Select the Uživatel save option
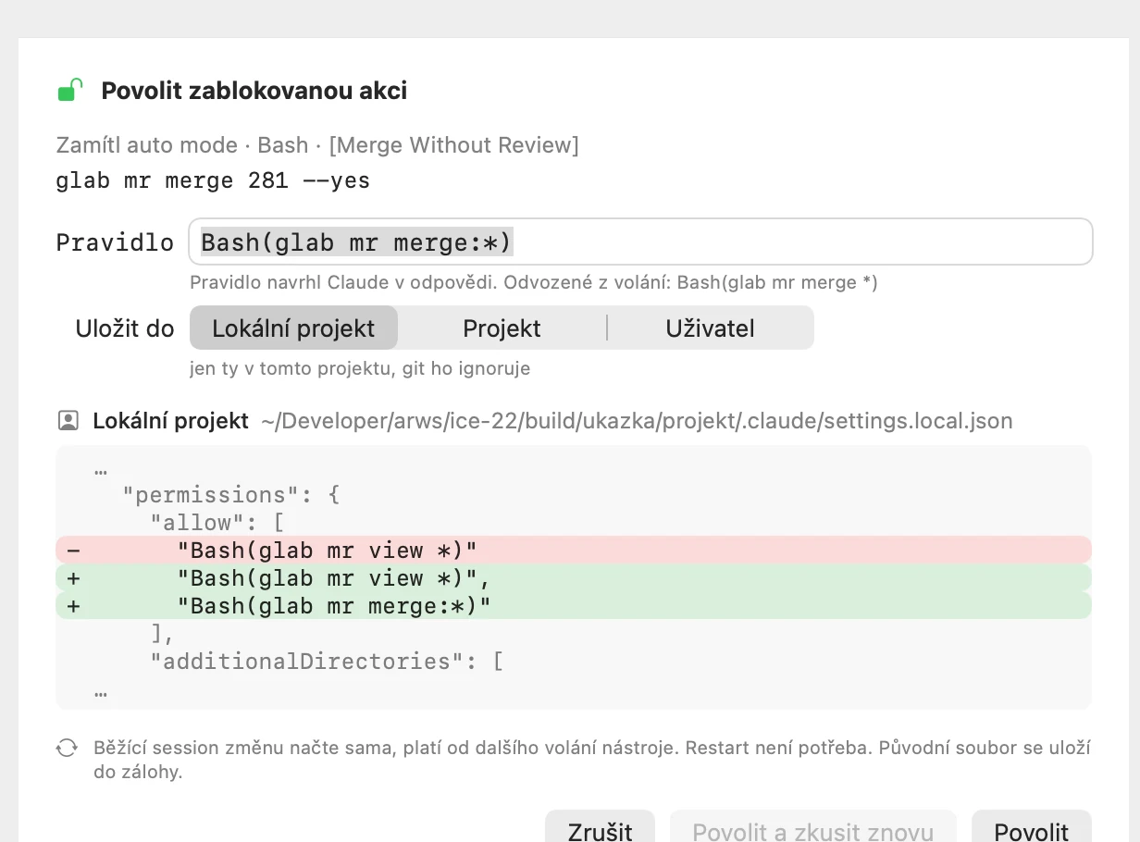 pyautogui.click(x=710, y=328)
